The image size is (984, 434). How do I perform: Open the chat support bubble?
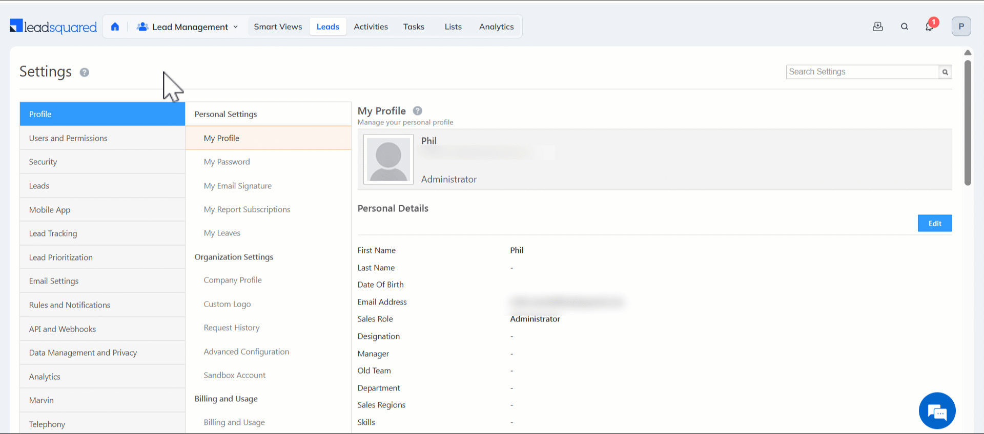click(937, 411)
